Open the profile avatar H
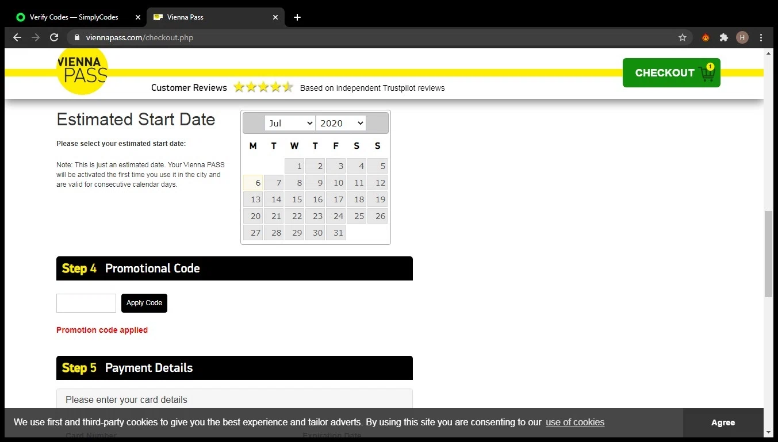The width and height of the screenshot is (778, 442). [x=742, y=37]
